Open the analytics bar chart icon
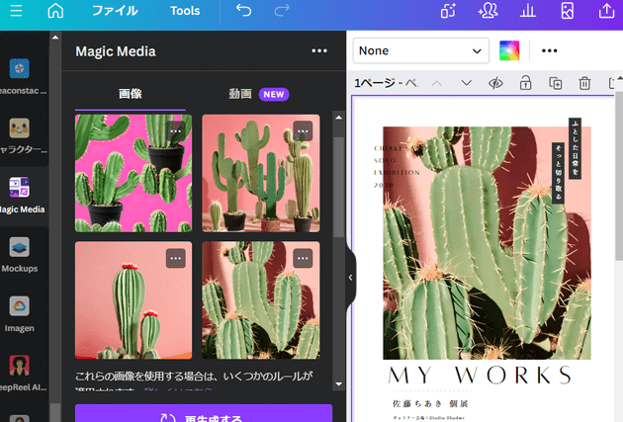The width and height of the screenshot is (623, 422). (x=528, y=12)
